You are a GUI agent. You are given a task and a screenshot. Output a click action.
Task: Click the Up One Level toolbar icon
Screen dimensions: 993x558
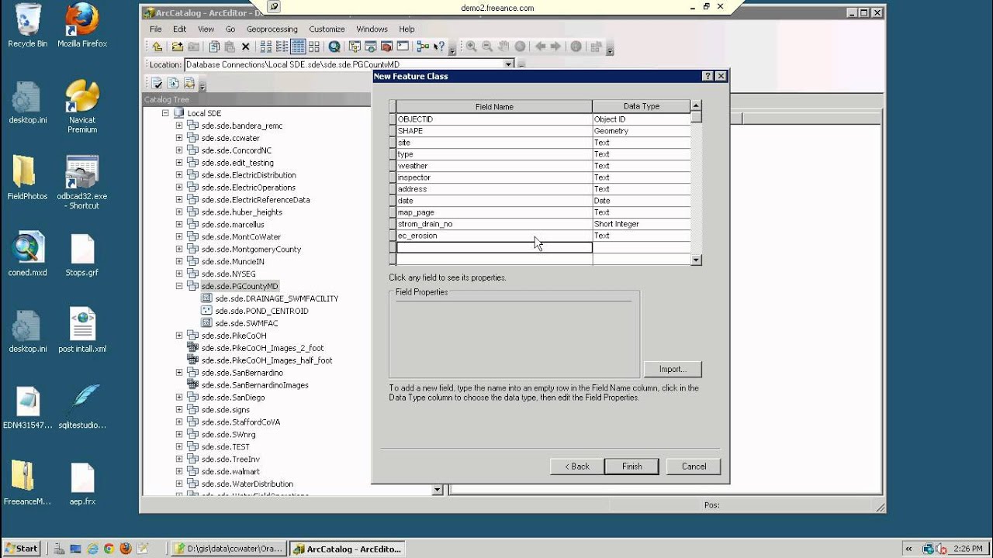point(157,46)
